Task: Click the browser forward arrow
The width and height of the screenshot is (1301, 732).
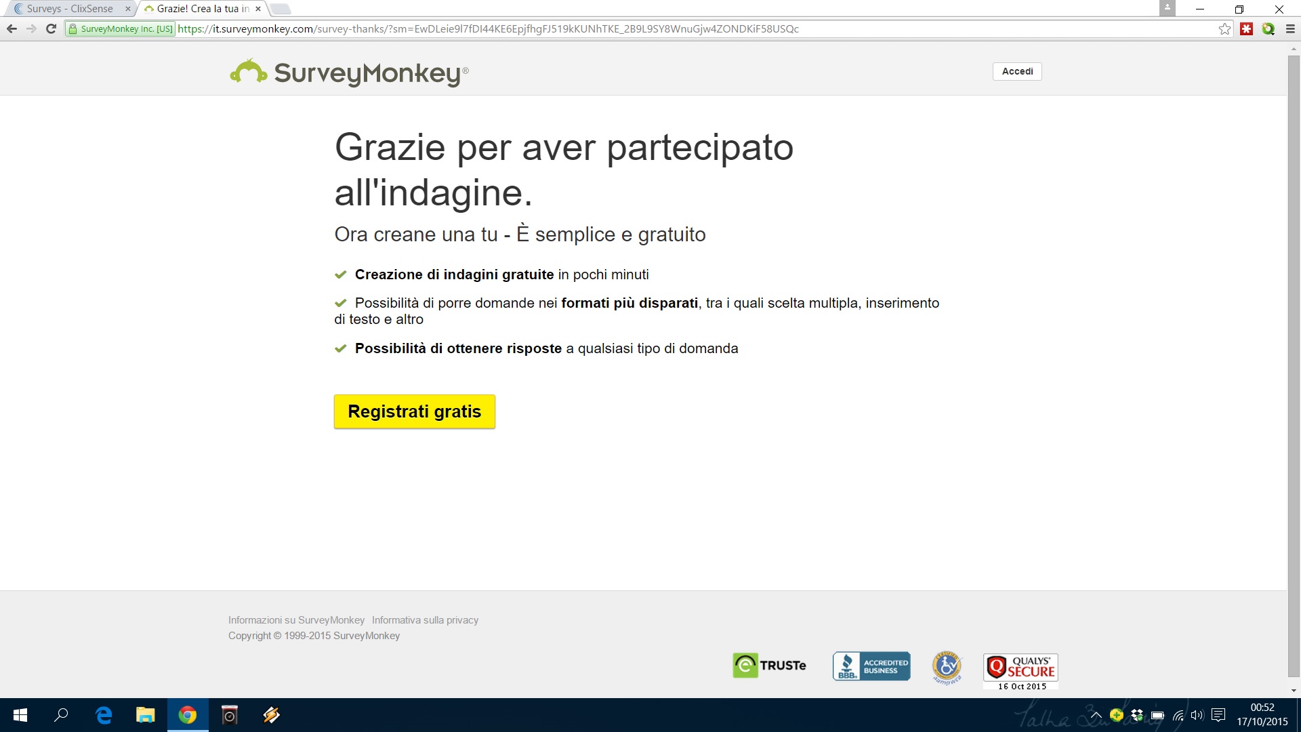Action: 31,28
